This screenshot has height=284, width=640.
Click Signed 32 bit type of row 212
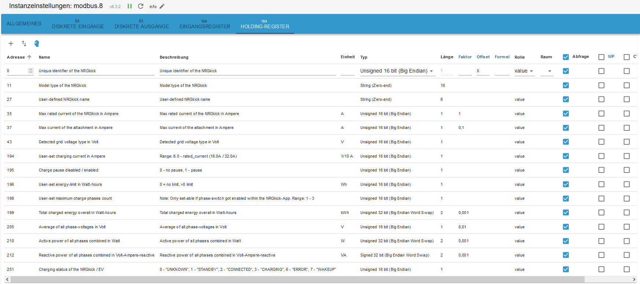[395, 255]
